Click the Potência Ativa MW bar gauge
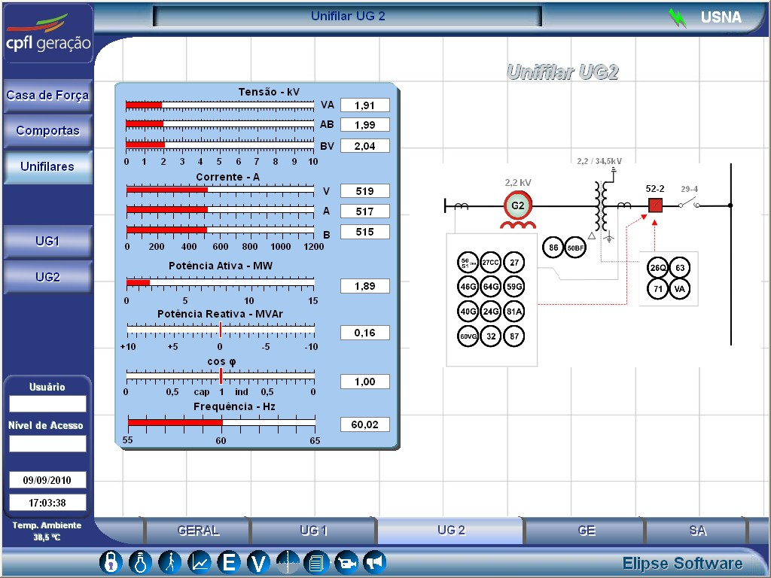 coord(221,283)
